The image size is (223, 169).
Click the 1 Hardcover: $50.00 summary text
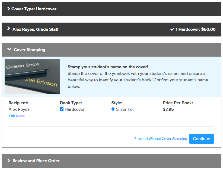pyautogui.click(x=195, y=29)
